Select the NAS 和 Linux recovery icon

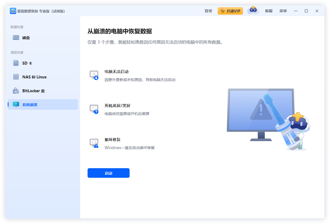point(16,77)
